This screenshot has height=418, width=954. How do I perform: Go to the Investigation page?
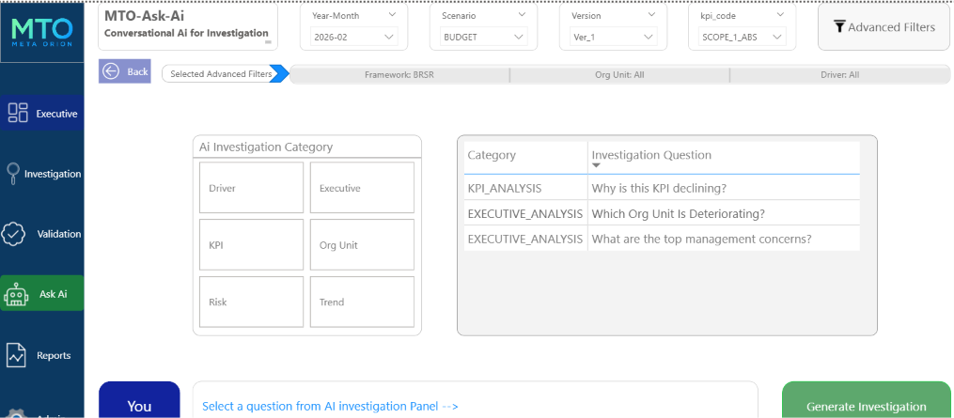point(42,174)
